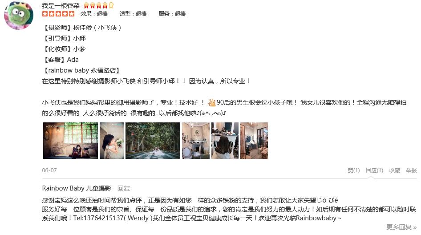Screen dimensions: 421x235
Task: Open the tree-lined street photo thumbnail
Action: pyautogui.click(x=153, y=141)
